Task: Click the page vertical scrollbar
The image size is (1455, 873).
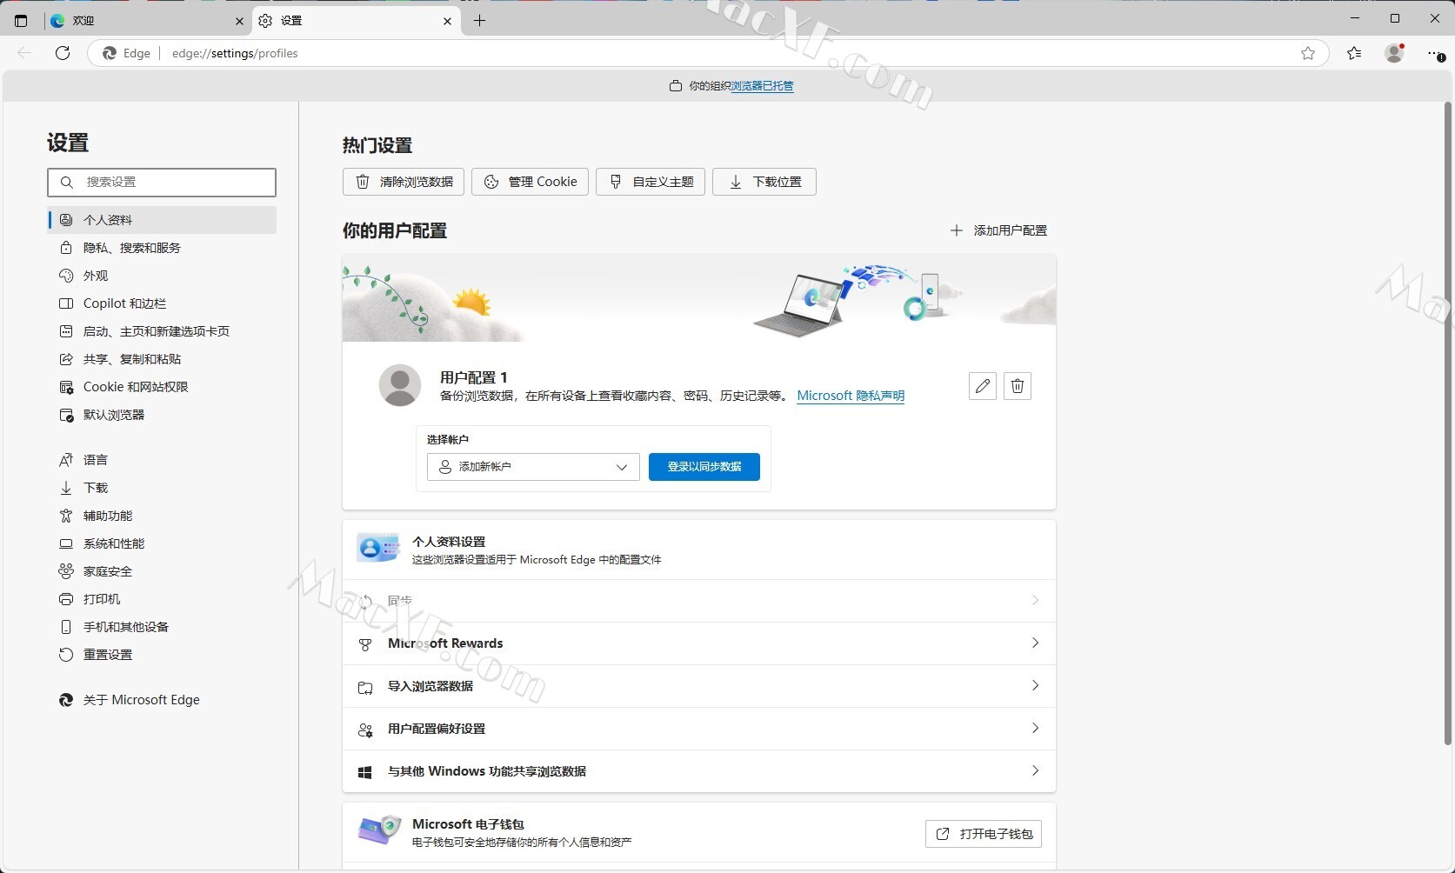Action: click(1447, 423)
